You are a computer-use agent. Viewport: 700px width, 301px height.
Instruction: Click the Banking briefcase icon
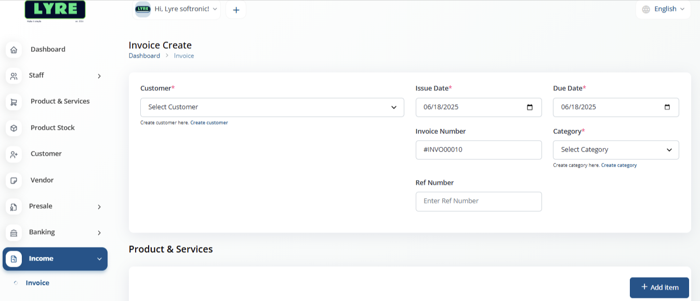(14, 232)
